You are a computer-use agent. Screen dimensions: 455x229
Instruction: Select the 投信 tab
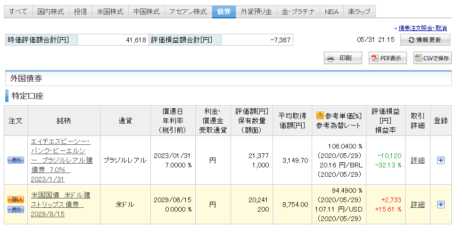[x=80, y=12]
